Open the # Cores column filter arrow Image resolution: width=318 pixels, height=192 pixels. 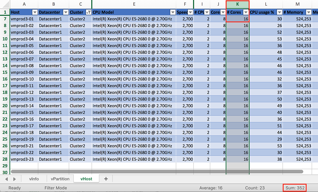pos(246,12)
